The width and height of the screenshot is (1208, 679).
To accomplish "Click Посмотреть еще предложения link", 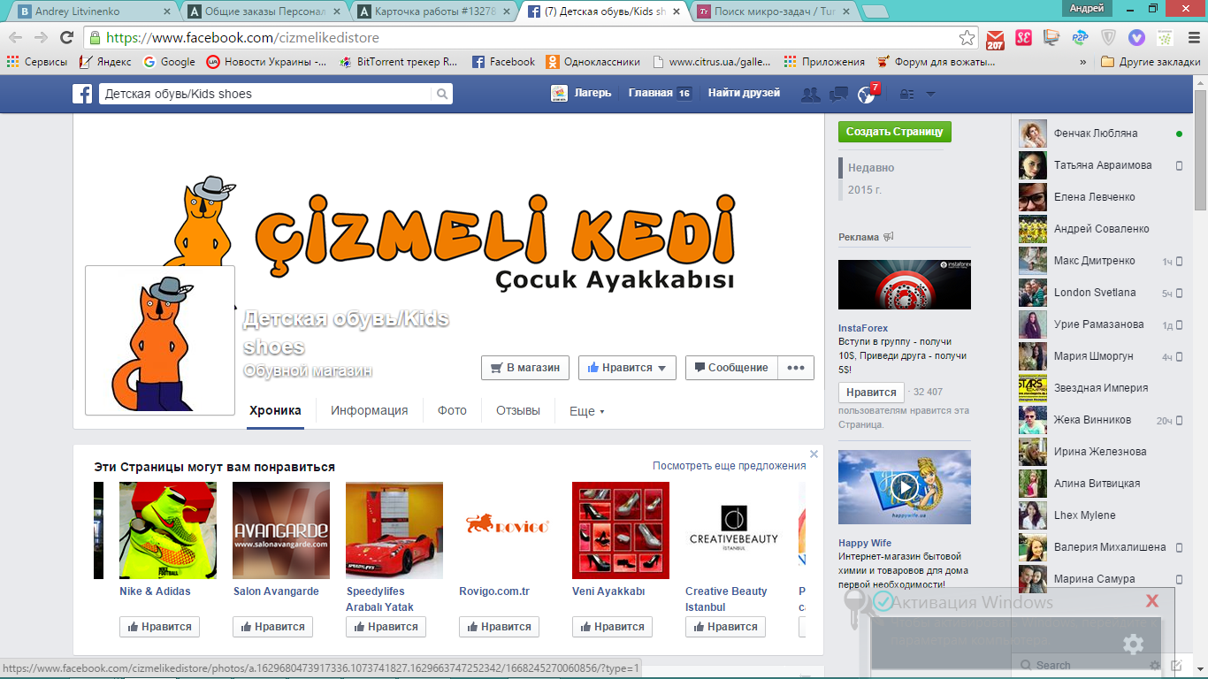I will [730, 466].
